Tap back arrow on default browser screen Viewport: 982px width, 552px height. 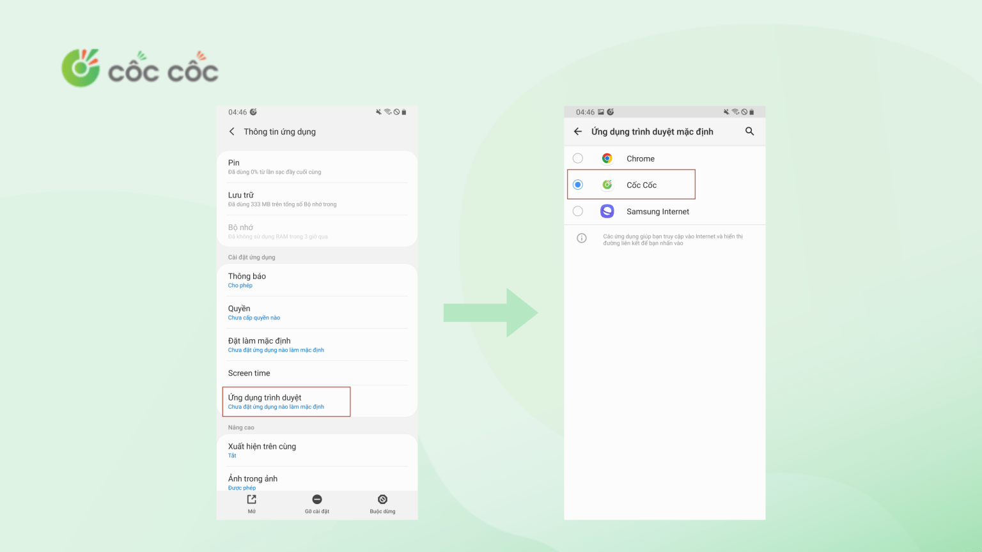click(578, 132)
